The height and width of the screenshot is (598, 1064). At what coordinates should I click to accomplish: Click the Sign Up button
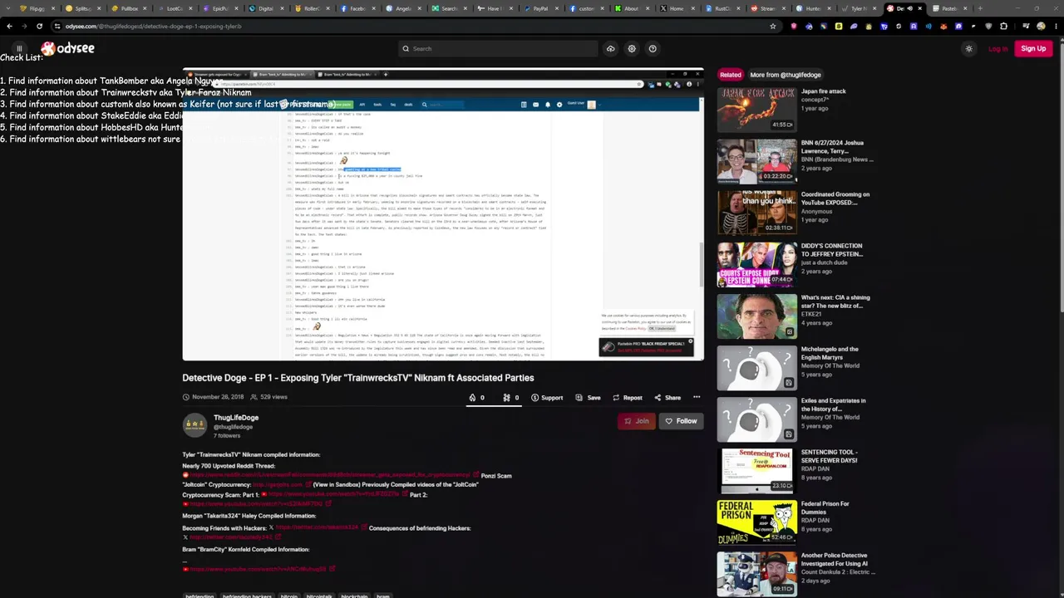tap(1033, 49)
